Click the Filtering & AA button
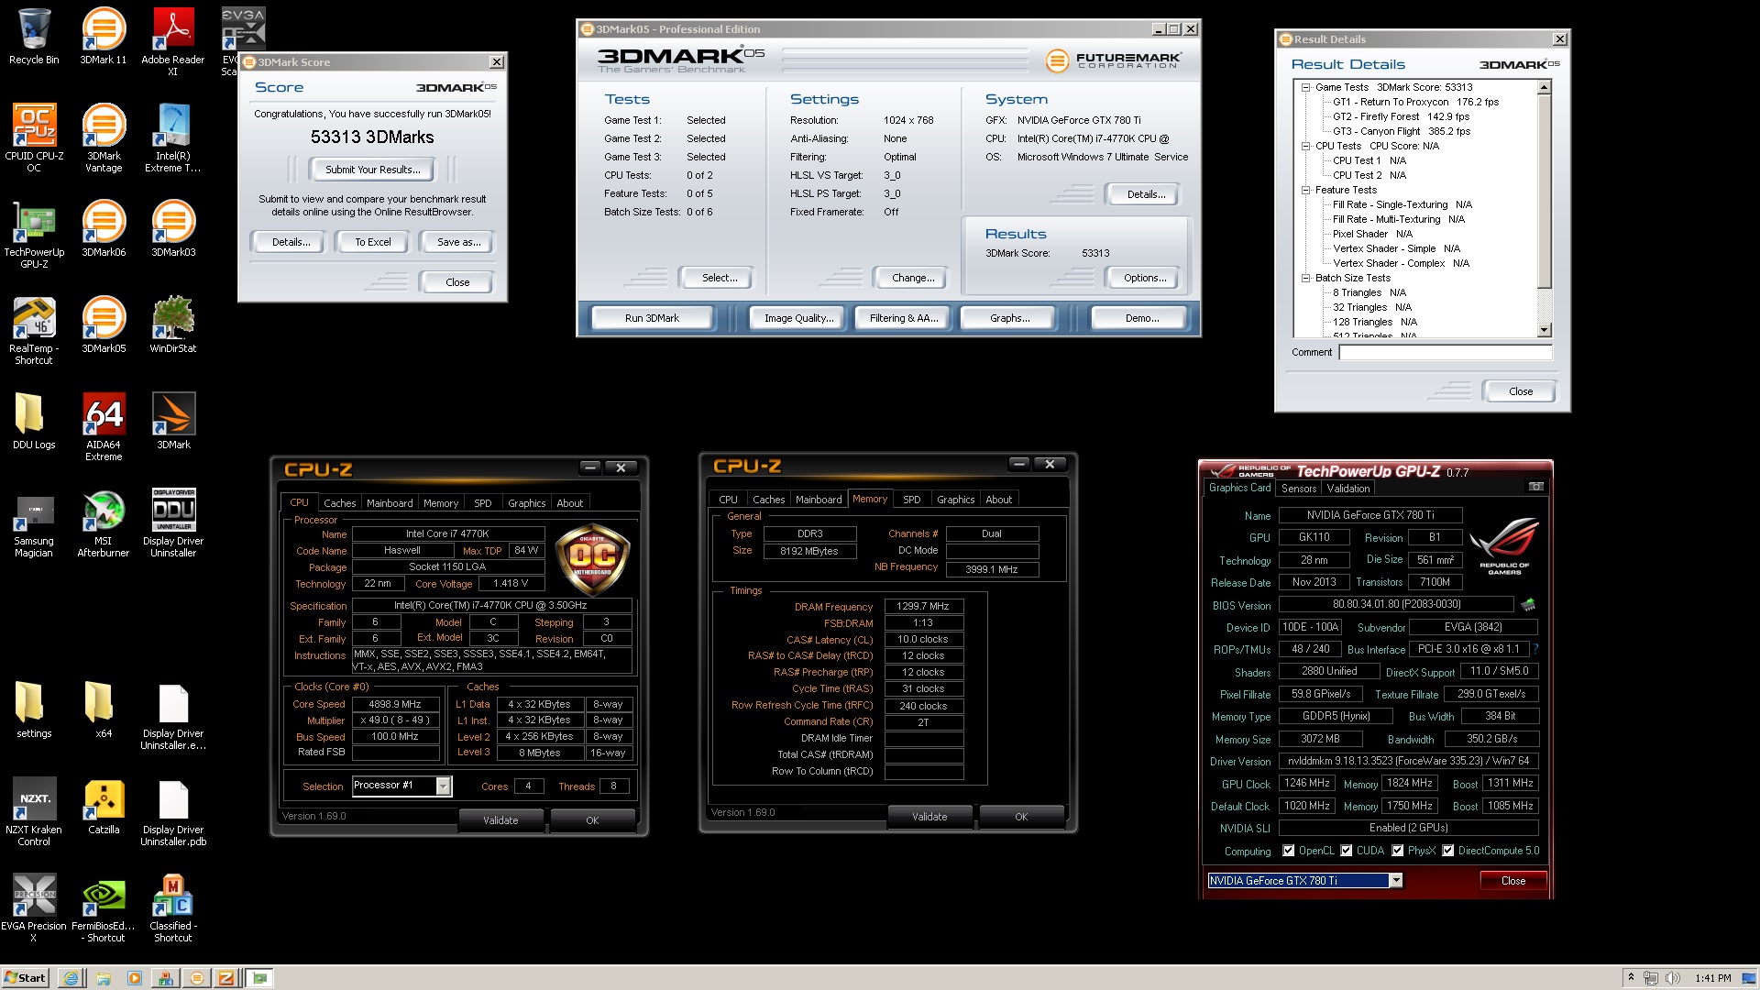Viewport: 1760px width, 990px height. pyautogui.click(x=904, y=318)
